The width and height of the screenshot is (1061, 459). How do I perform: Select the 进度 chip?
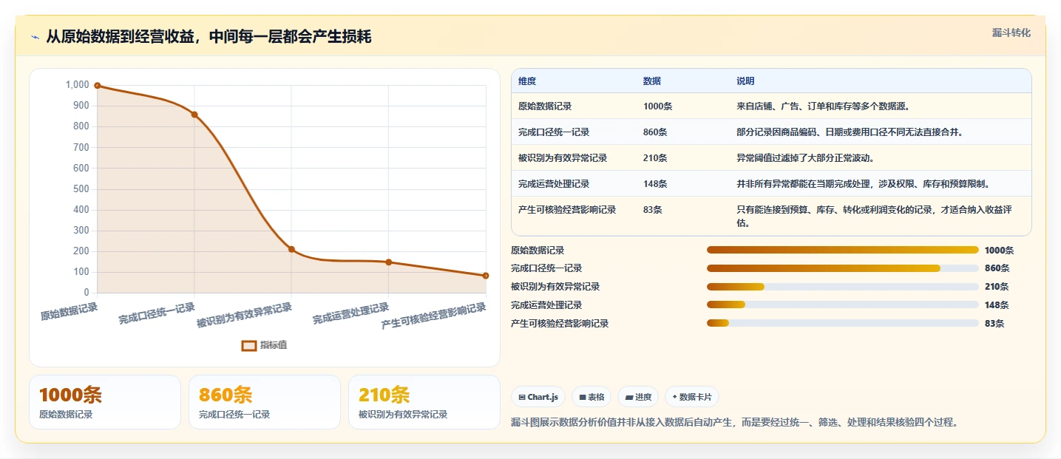pos(638,397)
